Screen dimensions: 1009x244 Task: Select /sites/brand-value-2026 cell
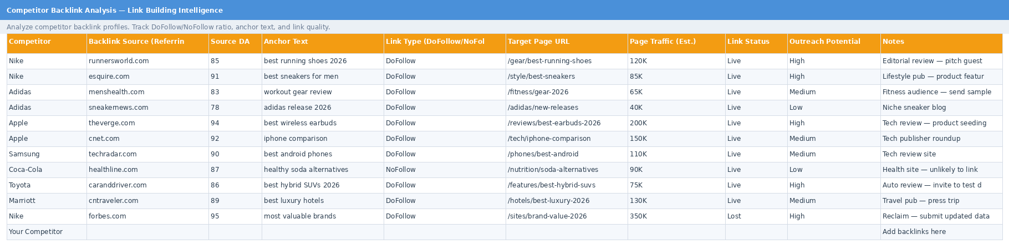pyautogui.click(x=567, y=217)
